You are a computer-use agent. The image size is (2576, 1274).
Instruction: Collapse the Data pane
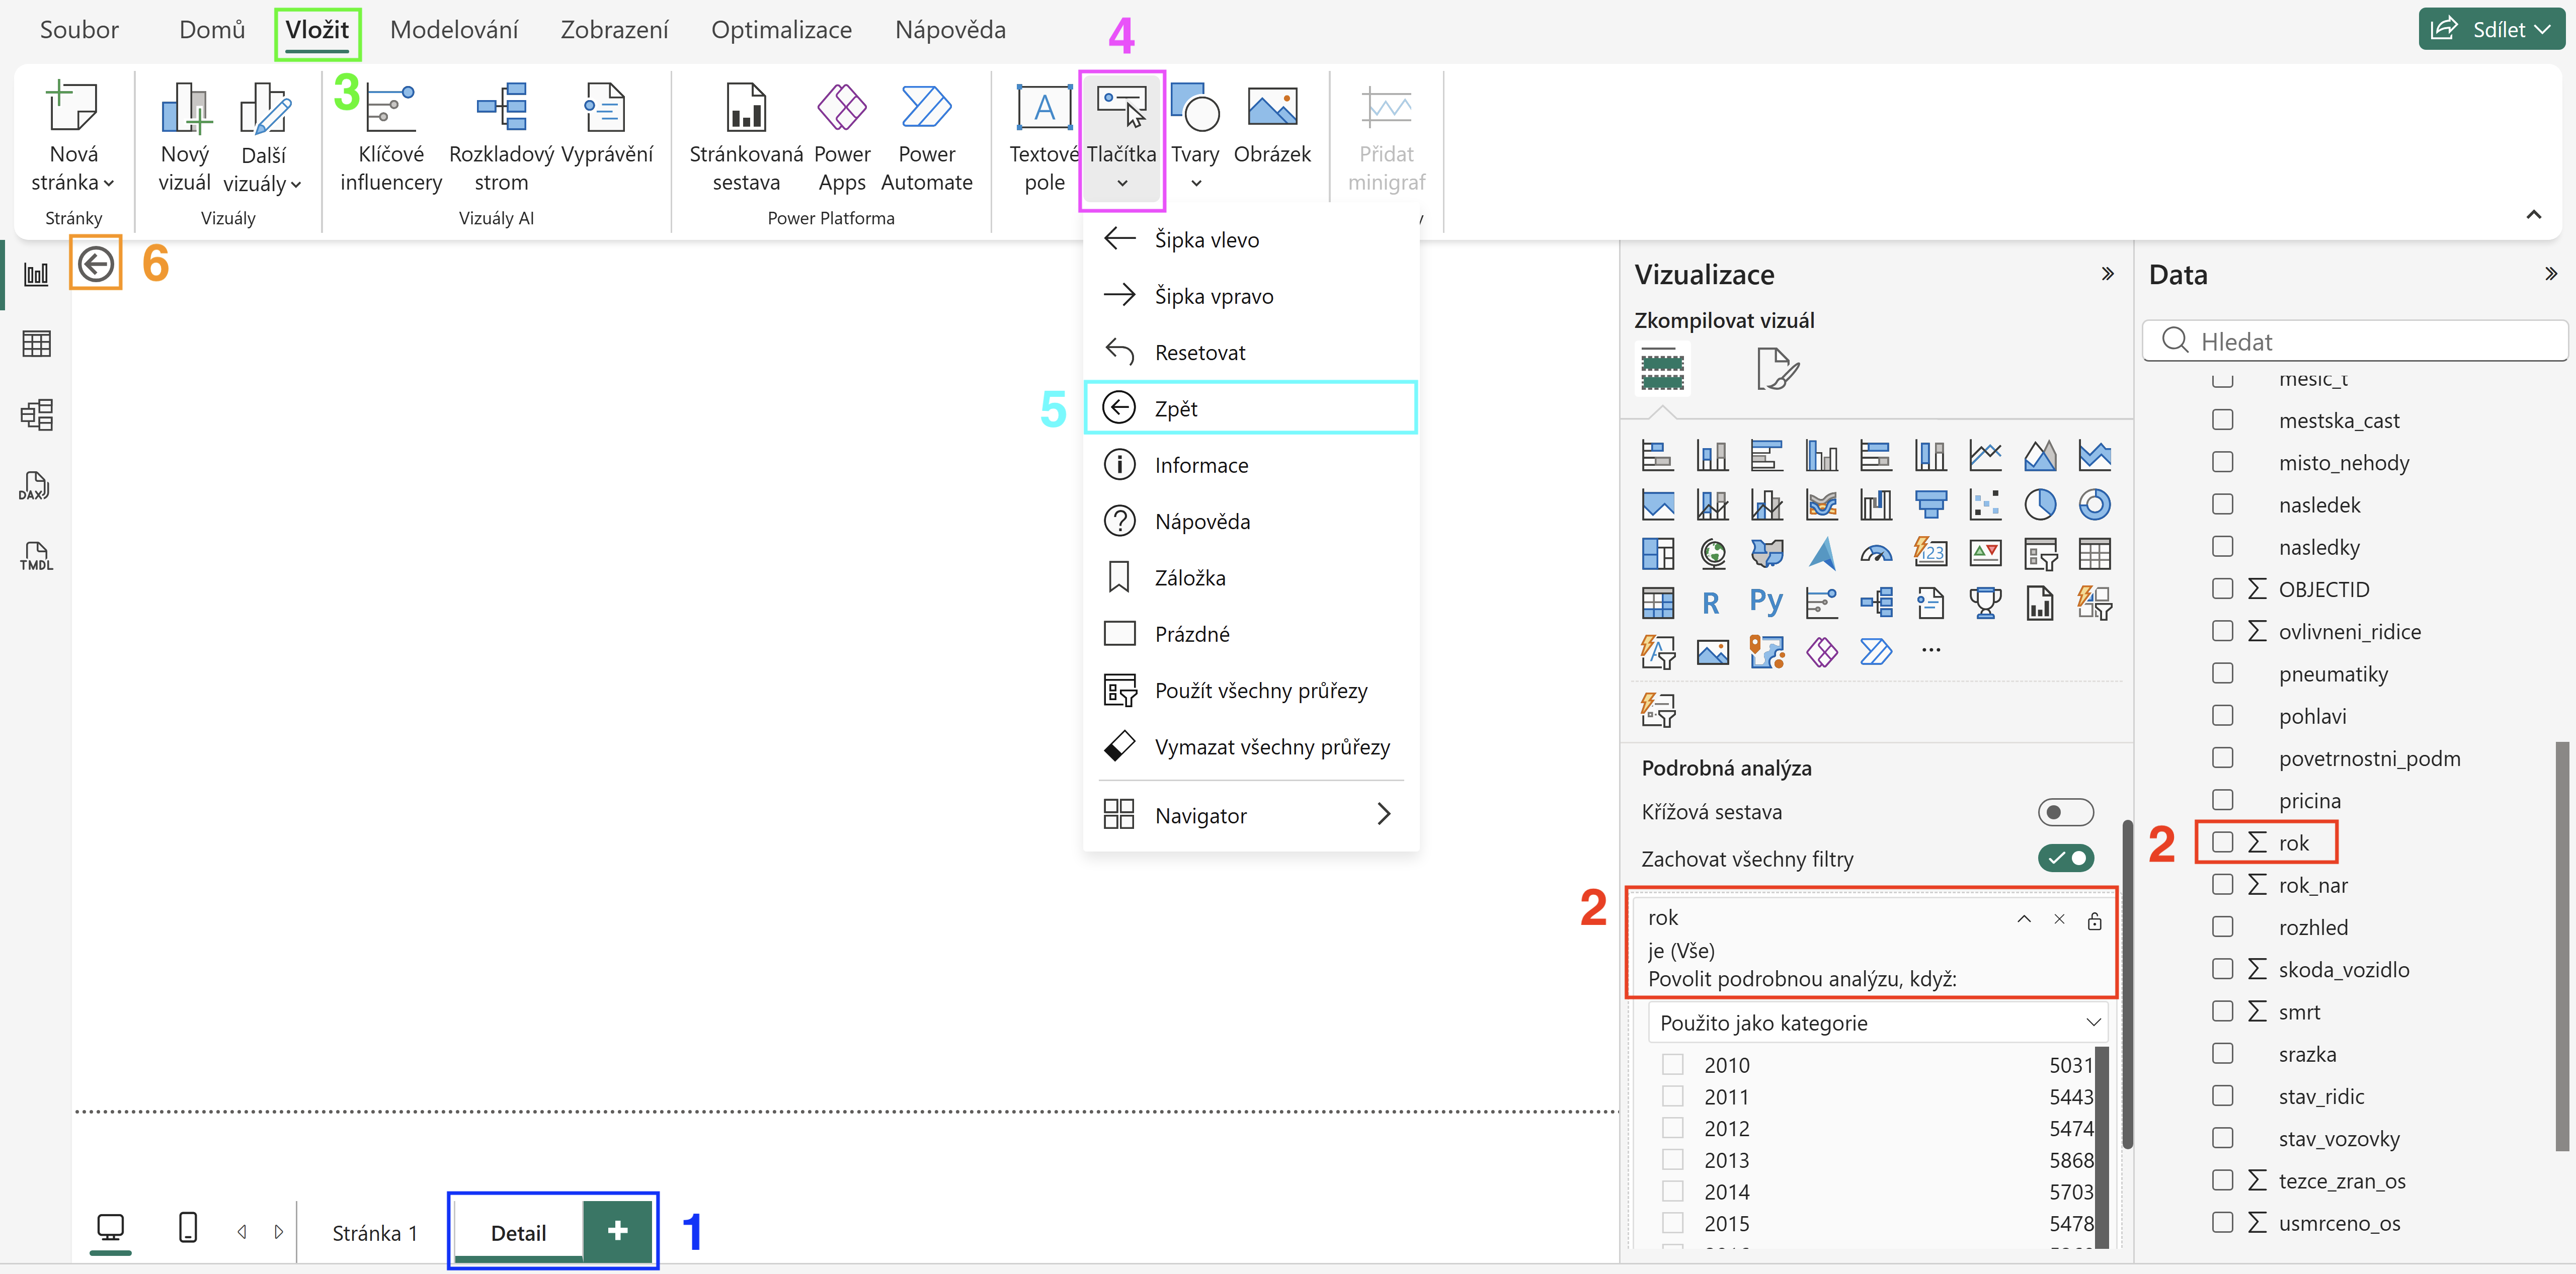click(2550, 274)
